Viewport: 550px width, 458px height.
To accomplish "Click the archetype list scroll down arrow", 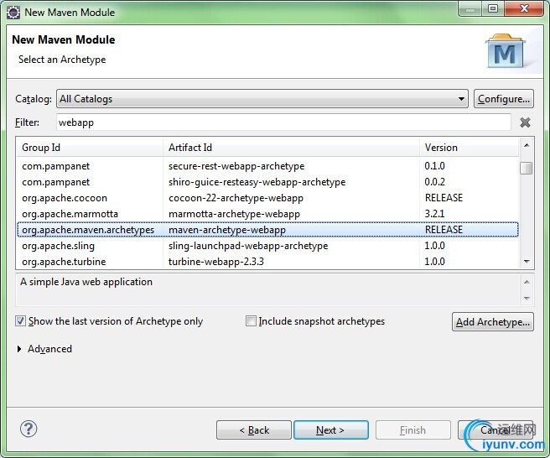I will (x=527, y=261).
